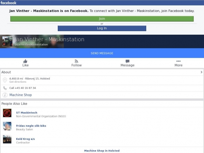Click the Fridas negle slik-biks thumbnail
The image size is (204, 153).
[7, 126]
